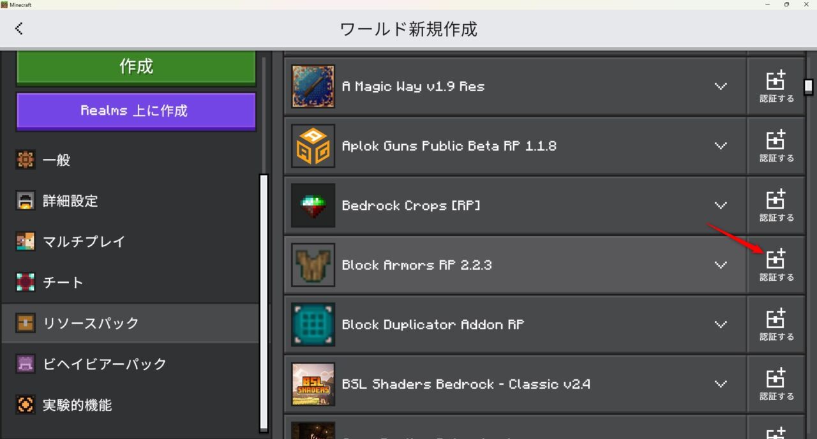817x439 pixels.
Task: Click the chest icon beside リソースパック
Action: [x=26, y=324]
